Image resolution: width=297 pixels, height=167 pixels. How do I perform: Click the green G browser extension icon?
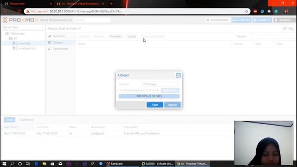pos(276,11)
